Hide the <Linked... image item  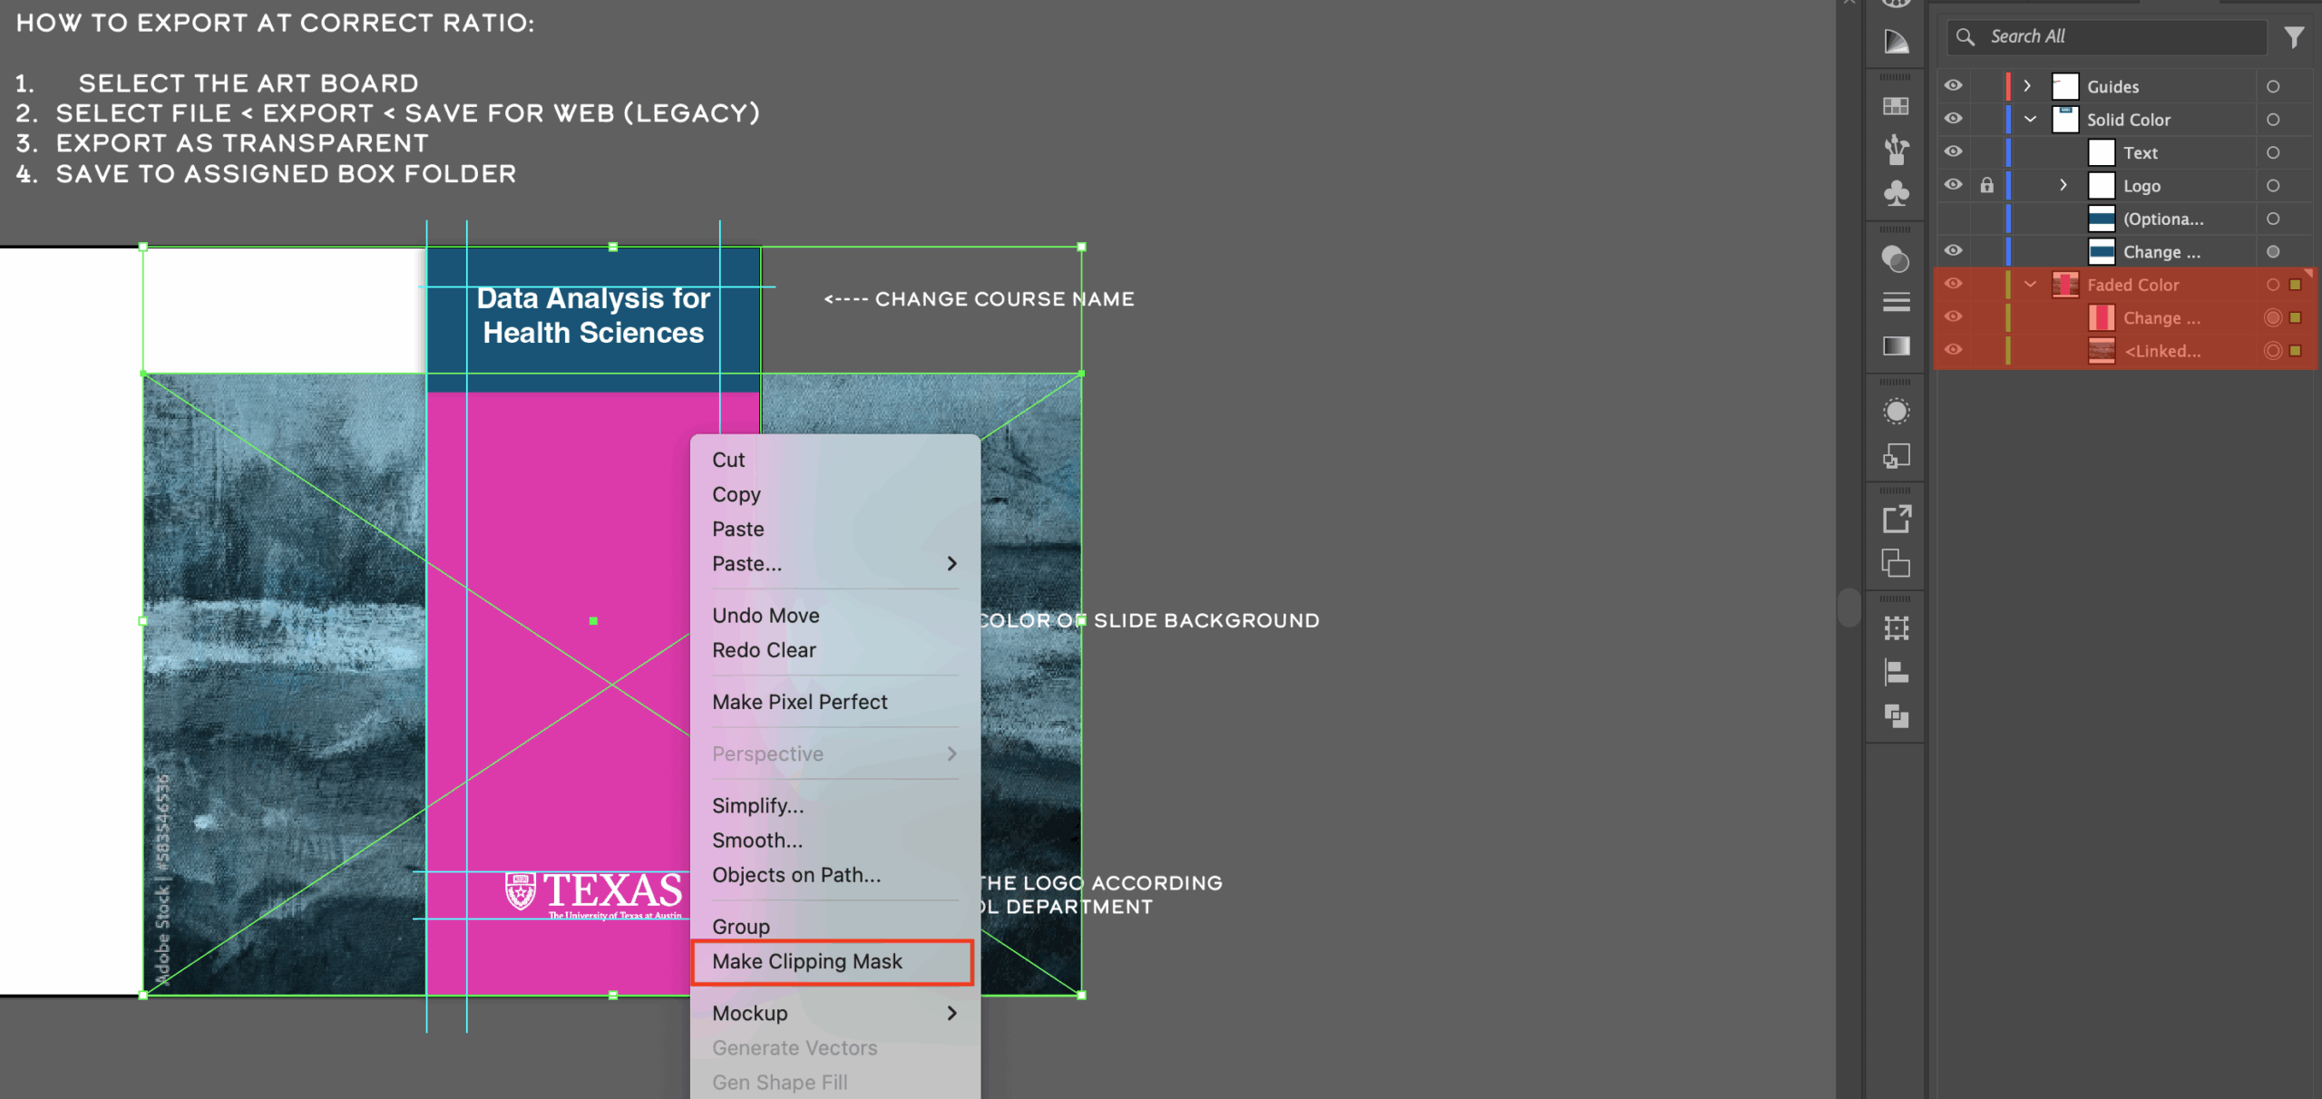point(1953,350)
